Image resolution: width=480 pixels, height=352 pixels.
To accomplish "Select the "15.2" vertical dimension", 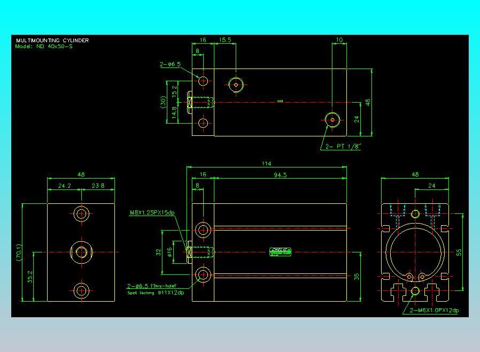I will click(x=174, y=91).
